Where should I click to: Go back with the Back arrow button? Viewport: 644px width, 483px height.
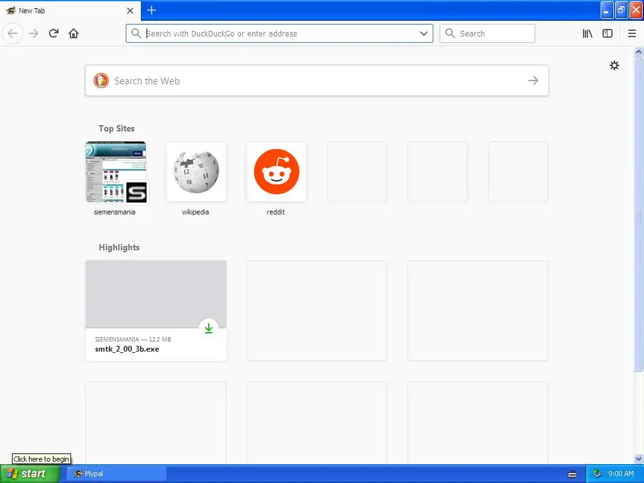tap(13, 33)
